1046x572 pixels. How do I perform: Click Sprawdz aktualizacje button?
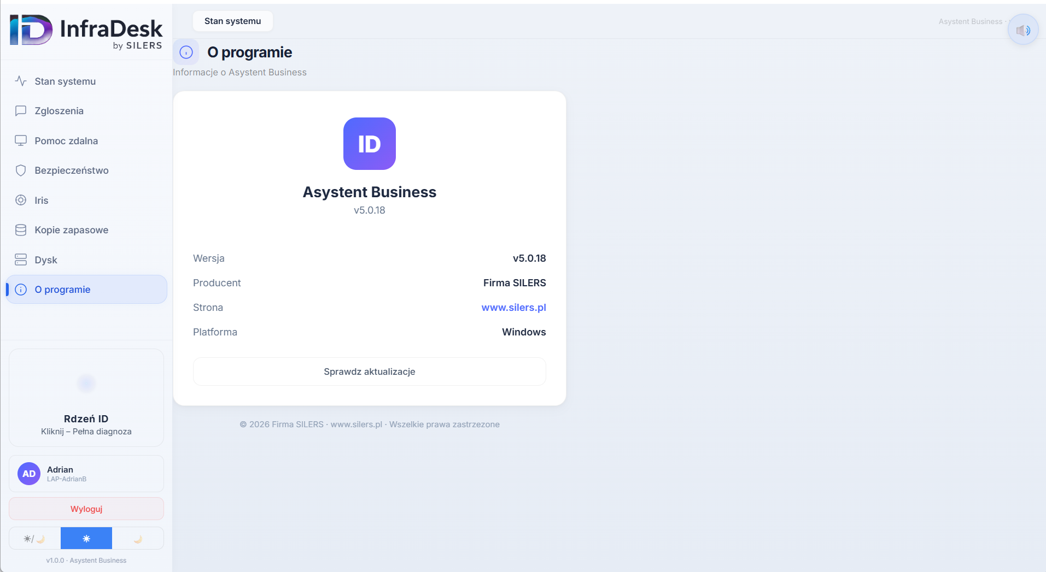coord(370,371)
